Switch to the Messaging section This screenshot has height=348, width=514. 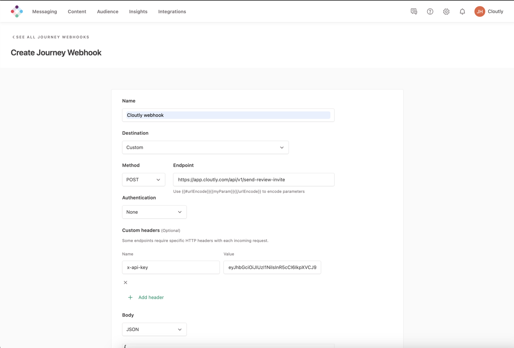tap(44, 12)
